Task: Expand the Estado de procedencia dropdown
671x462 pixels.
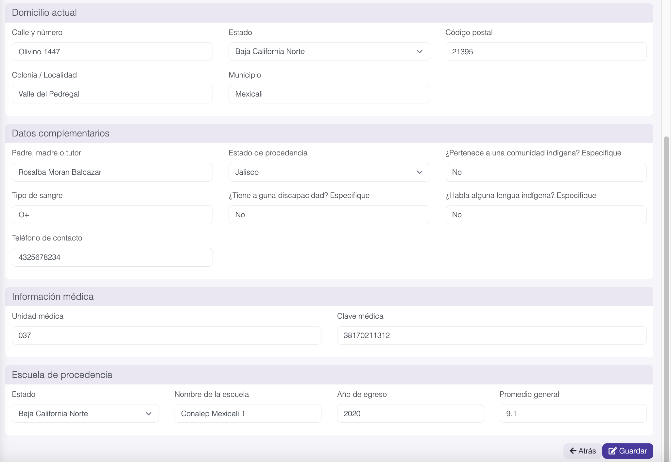Action: [329, 172]
